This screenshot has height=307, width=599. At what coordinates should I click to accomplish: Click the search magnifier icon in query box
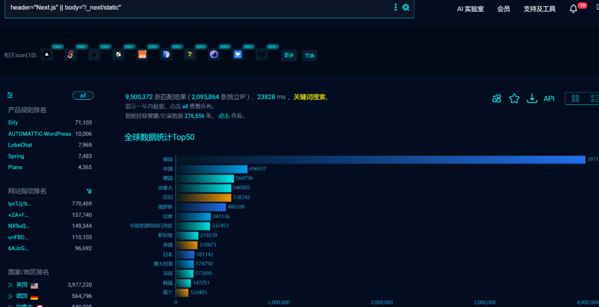point(405,7)
